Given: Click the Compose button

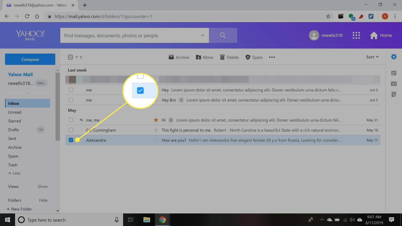Looking at the screenshot, I should (30, 59).
